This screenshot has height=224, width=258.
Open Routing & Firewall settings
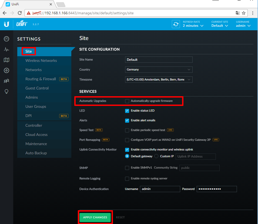point(44,79)
